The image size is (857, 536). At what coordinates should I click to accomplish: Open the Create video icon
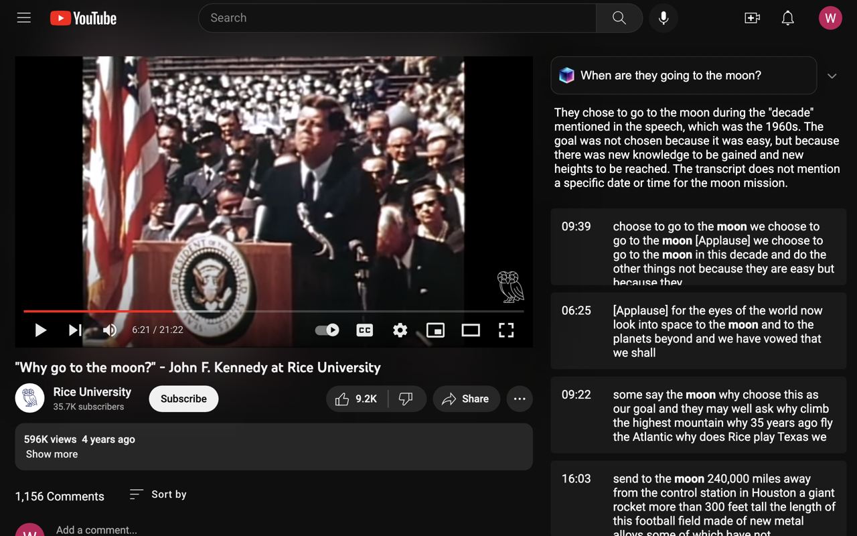pos(752,18)
